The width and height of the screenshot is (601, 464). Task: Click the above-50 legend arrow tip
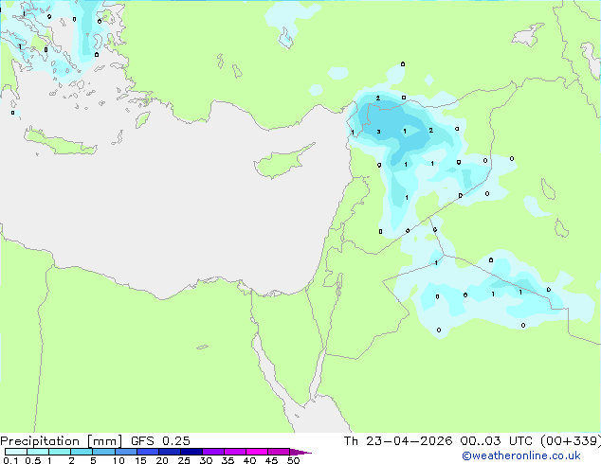tap(300, 452)
